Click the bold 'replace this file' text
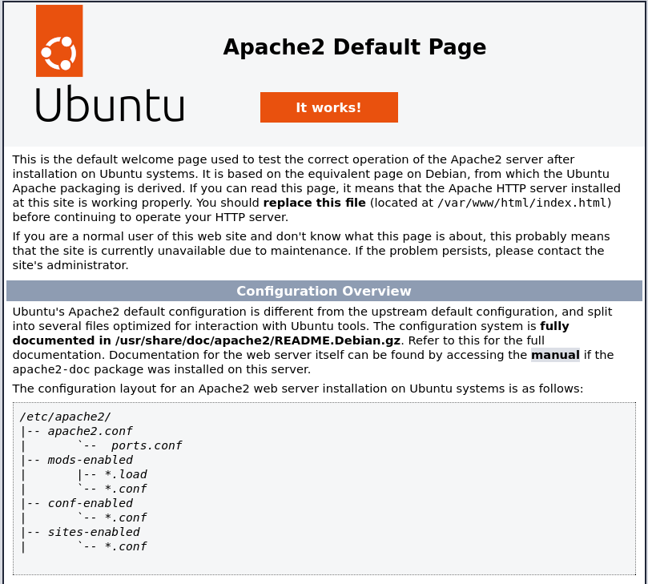Image resolution: width=648 pixels, height=584 pixels. coord(315,203)
